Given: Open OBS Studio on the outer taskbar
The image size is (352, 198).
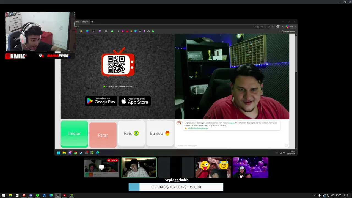Looking at the screenshot, I should coord(58,195).
